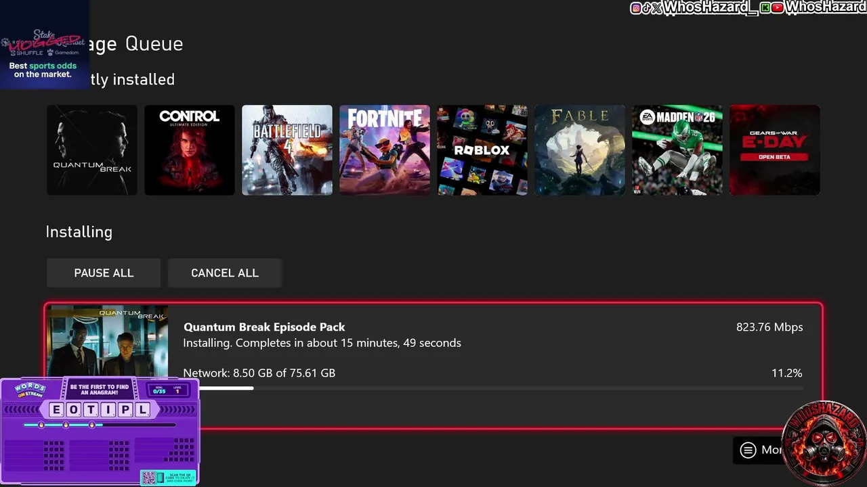Click the 'WhosHazard' handle beside YouTube icon
The width and height of the screenshot is (867, 487).
coord(826,7)
